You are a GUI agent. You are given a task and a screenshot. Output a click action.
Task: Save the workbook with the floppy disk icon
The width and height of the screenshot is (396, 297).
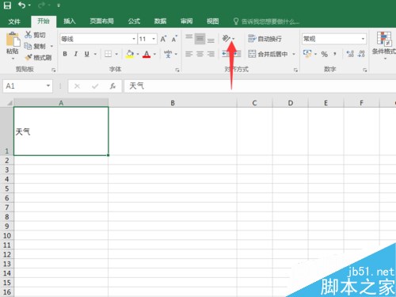pos(7,6)
